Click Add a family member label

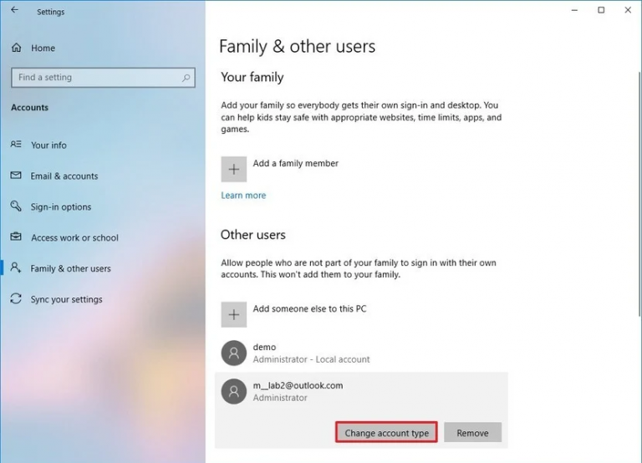point(296,163)
